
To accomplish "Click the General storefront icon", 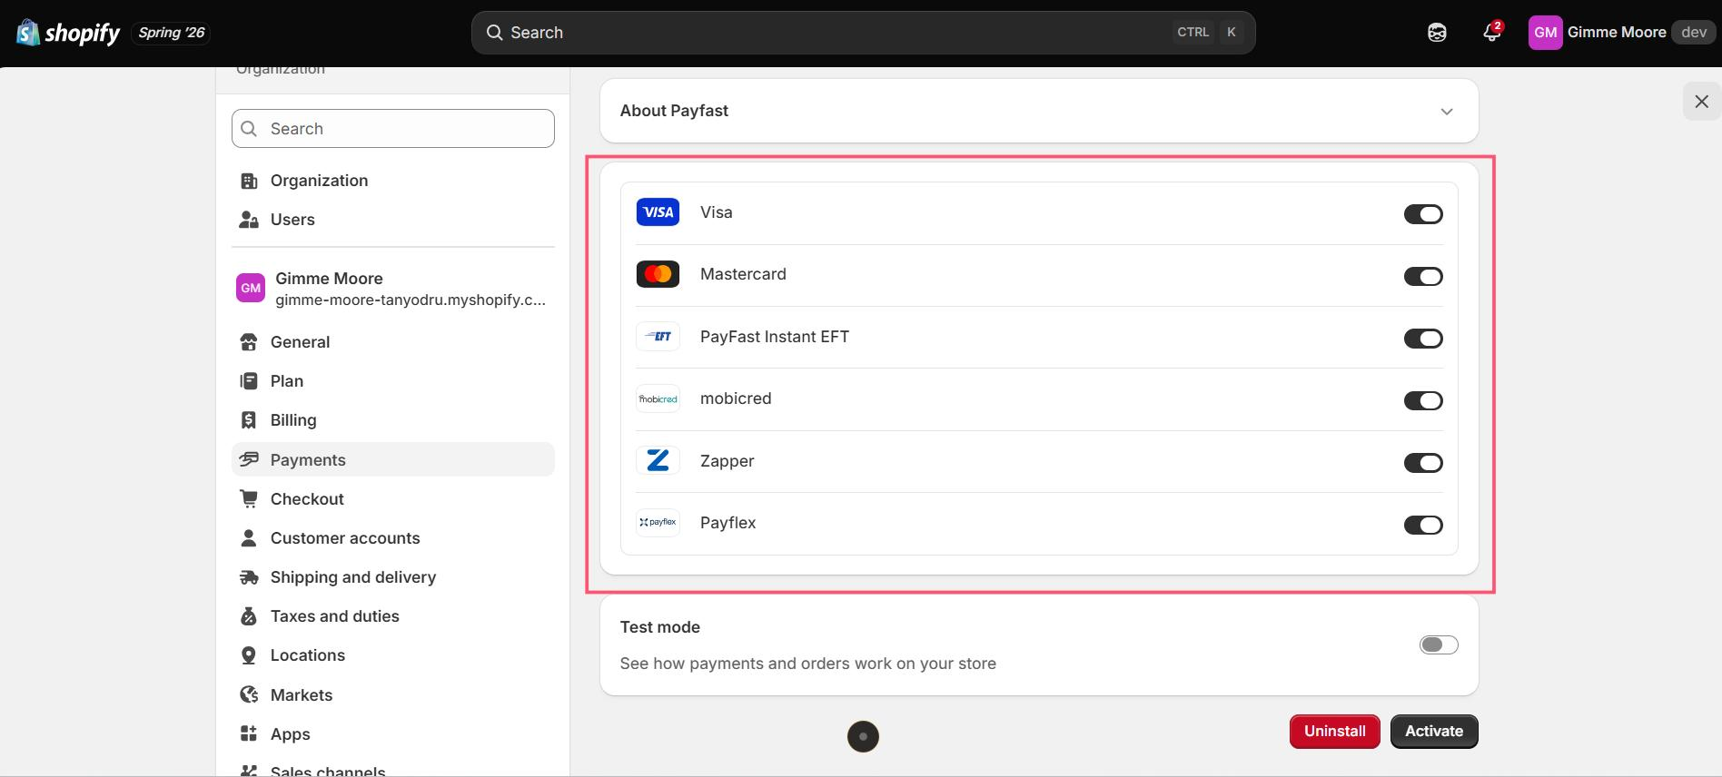I will coord(248,342).
